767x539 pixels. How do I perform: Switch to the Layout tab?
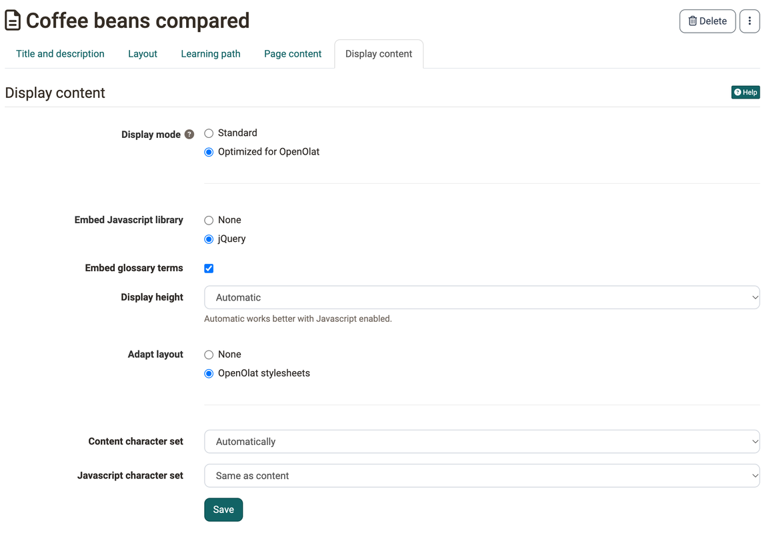143,54
